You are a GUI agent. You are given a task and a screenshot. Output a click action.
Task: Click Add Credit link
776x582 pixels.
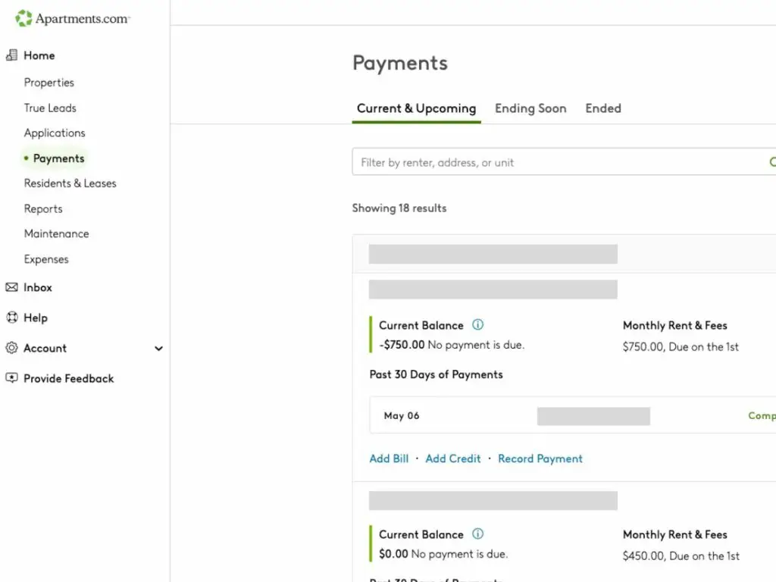pos(453,458)
